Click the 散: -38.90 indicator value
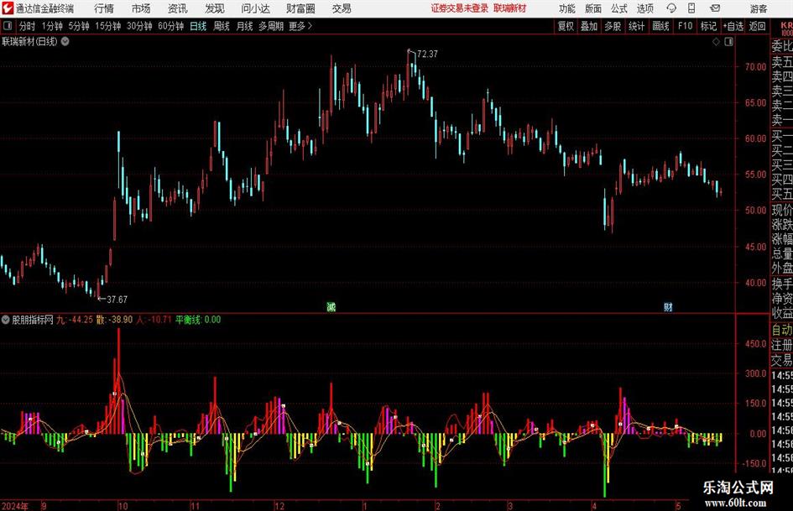The image size is (793, 511). 114,320
